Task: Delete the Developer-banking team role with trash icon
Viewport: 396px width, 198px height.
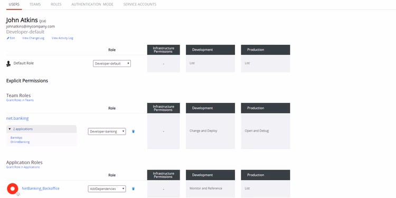Action: click(134, 131)
